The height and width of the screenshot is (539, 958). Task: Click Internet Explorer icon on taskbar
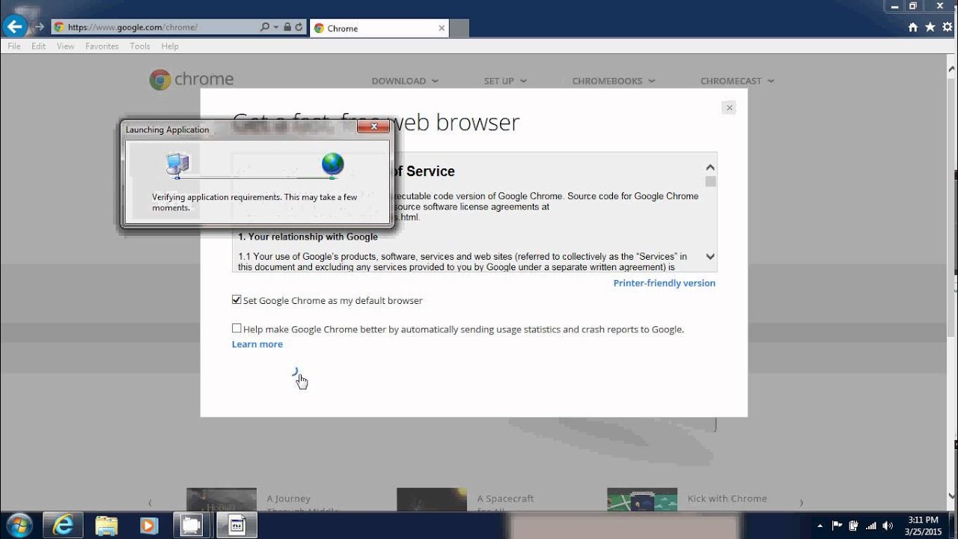pos(63,526)
